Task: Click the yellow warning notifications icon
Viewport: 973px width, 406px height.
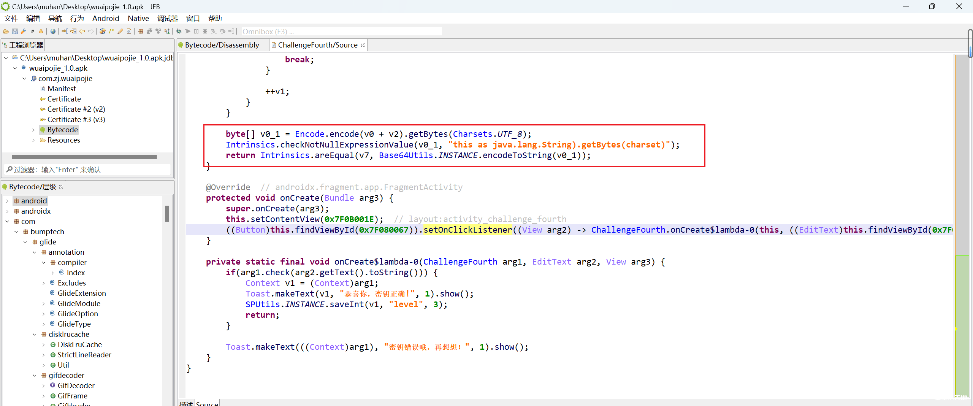Action: (41, 32)
